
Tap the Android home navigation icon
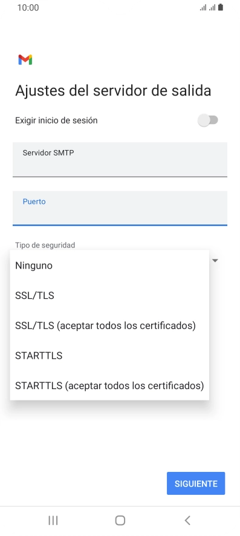[120, 520]
